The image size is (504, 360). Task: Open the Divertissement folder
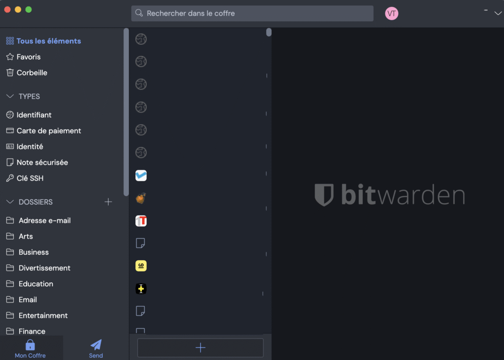click(38, 268)
